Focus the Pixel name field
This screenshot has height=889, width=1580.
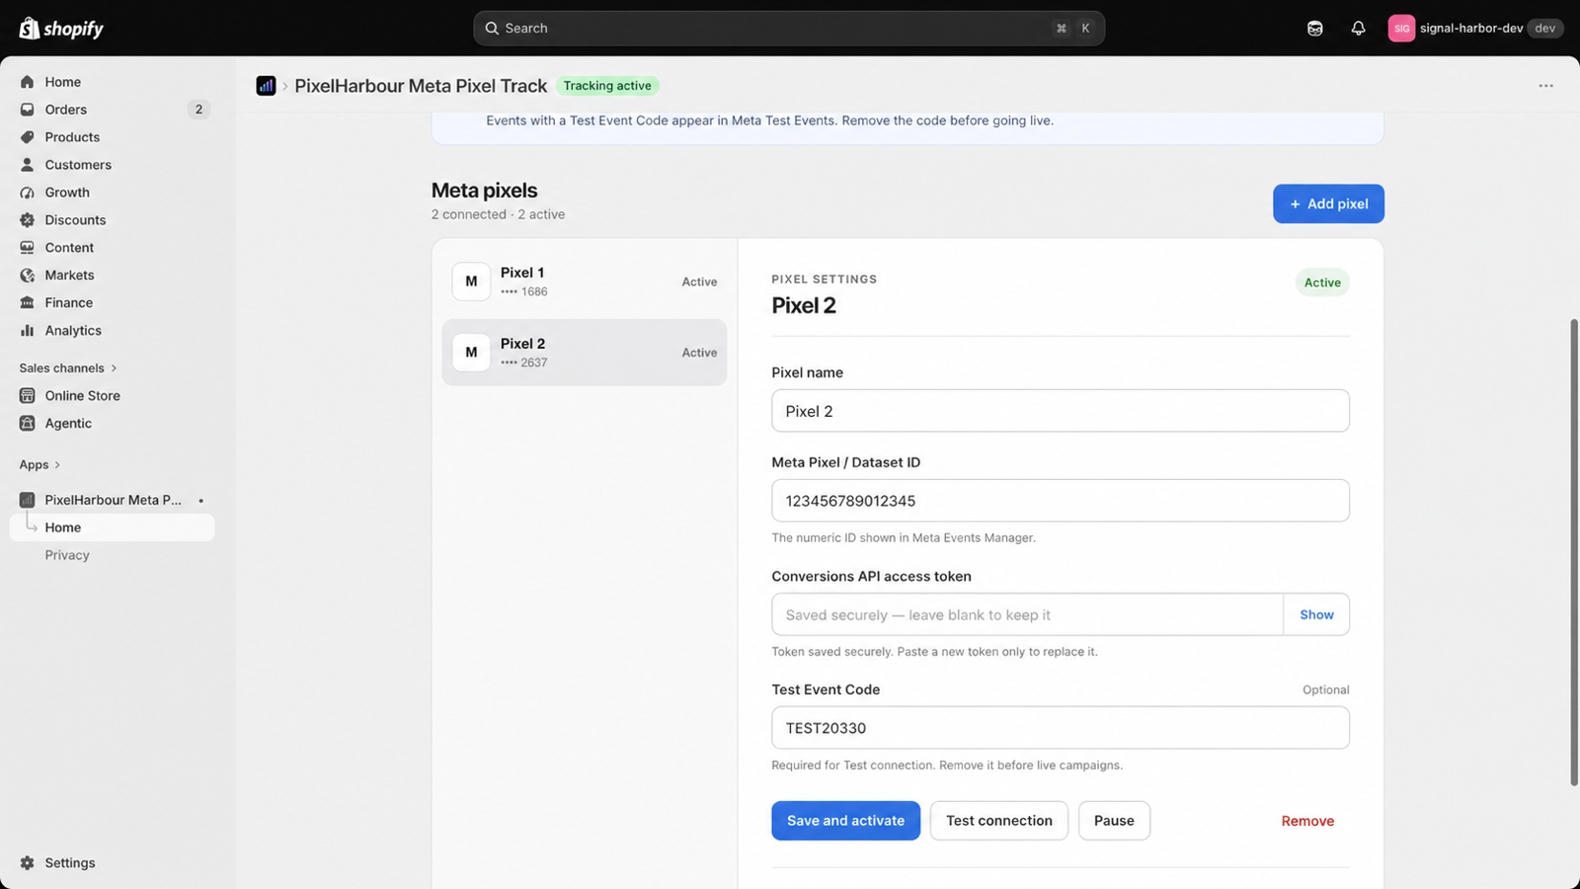(x=1061, y=411)
